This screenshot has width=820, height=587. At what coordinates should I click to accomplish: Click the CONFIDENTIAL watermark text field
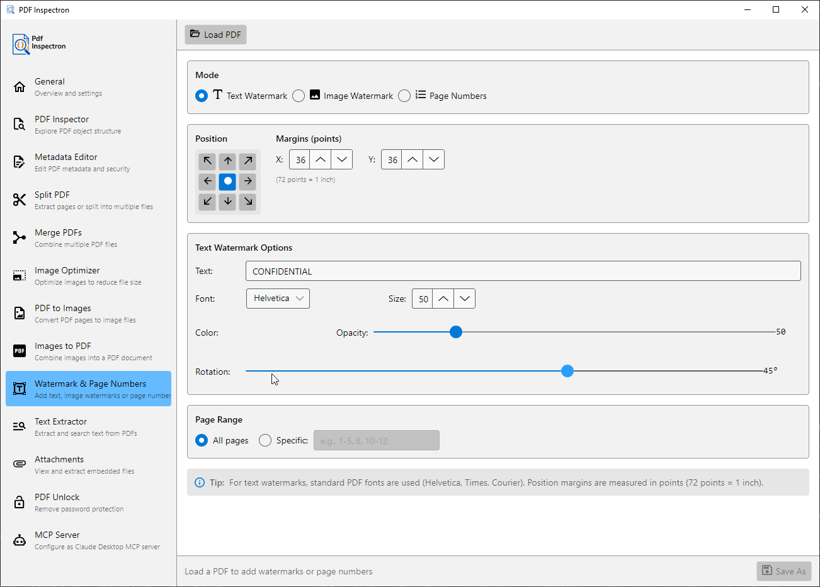coord(523,271)
